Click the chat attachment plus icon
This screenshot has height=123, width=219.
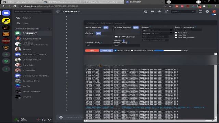pyautogui.click(x=61, y=117)
